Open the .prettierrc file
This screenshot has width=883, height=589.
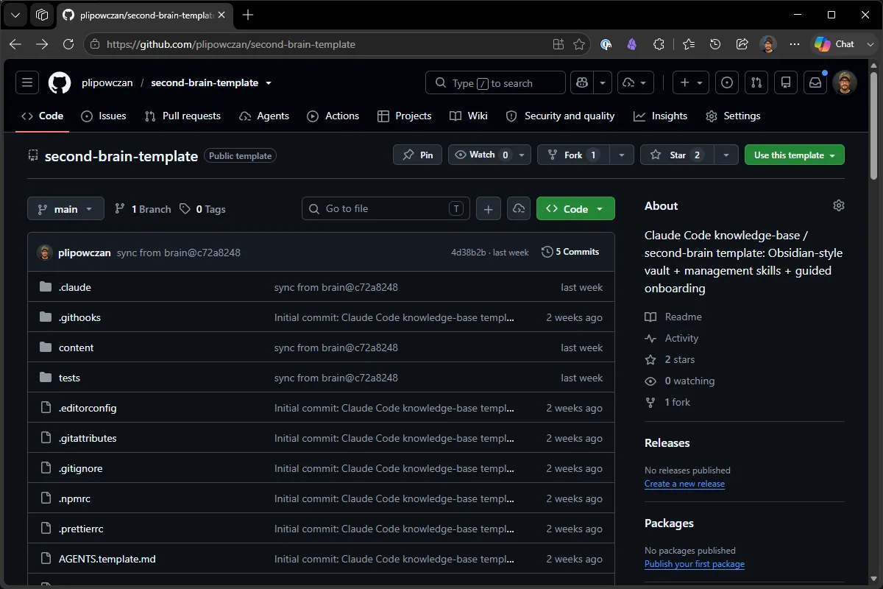point(81,529)
